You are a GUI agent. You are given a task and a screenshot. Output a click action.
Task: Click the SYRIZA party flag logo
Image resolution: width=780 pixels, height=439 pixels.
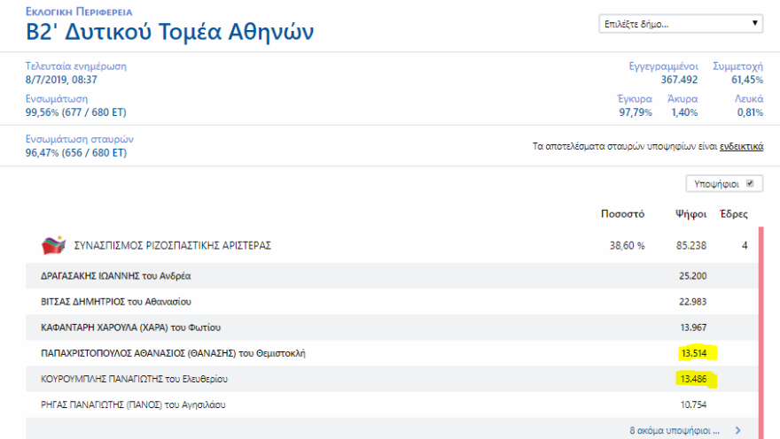54,245
